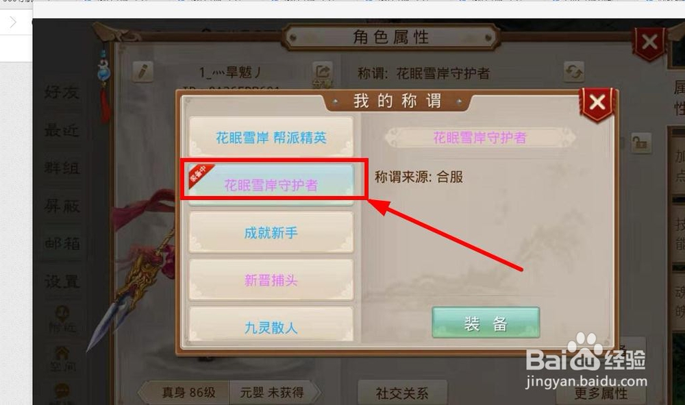The height and width of the screenshot is (405, 685).
Task: Click the share icon beside the character name
Action: click(323, 73)
